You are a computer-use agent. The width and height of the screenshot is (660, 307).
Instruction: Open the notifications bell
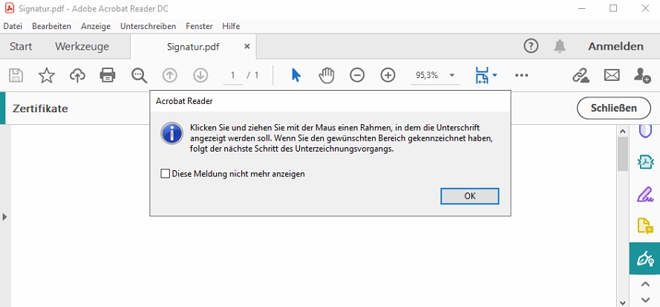pyautogui.click(x=559, y=46)
